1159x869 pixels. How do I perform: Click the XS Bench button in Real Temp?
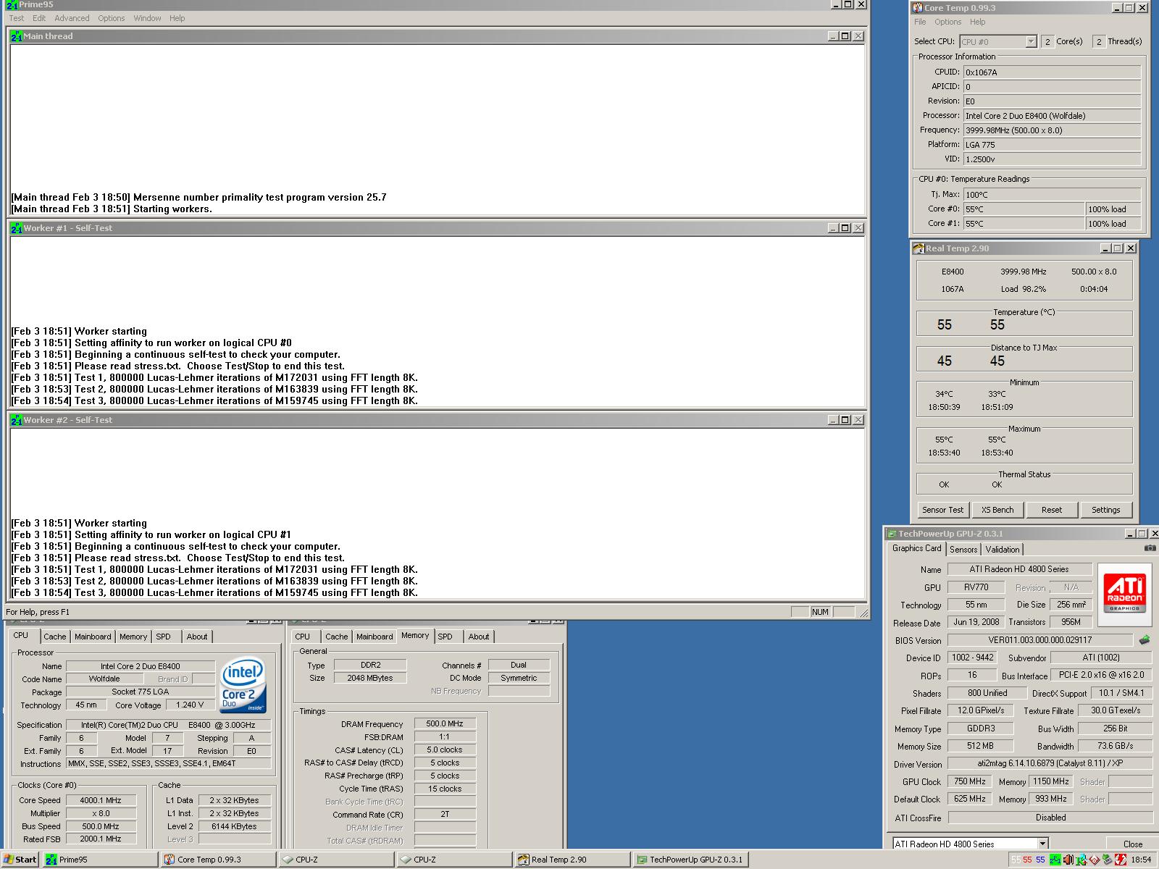(x=997, y=510)
